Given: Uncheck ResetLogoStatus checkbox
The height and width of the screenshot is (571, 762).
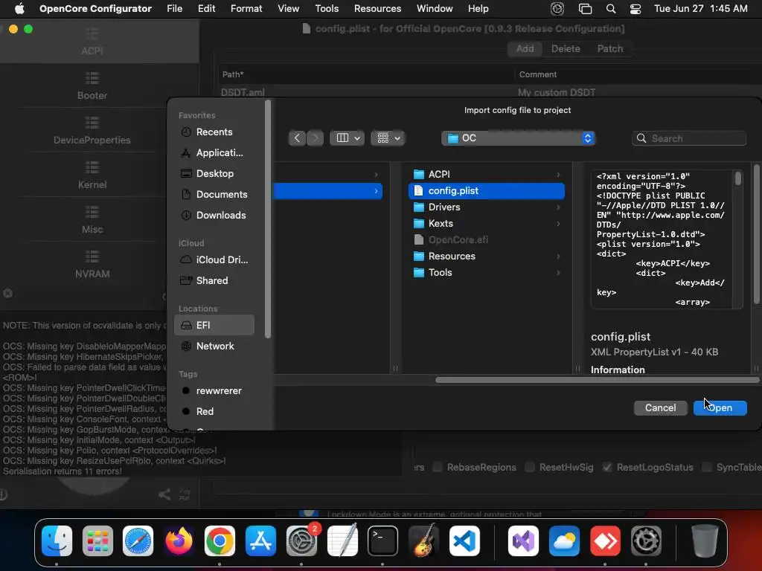Looking at the screenshot, I should [607, 467].
